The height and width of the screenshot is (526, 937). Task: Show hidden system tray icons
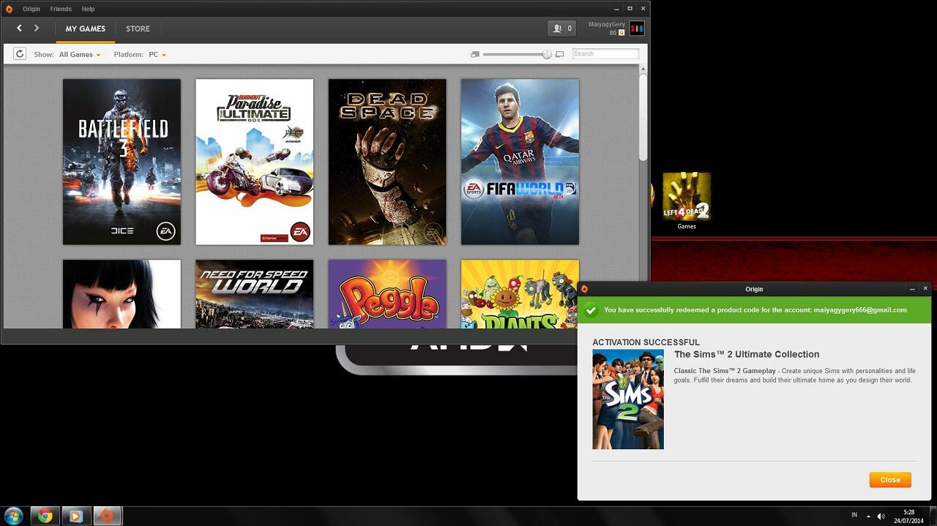click(x=868, y=516)
